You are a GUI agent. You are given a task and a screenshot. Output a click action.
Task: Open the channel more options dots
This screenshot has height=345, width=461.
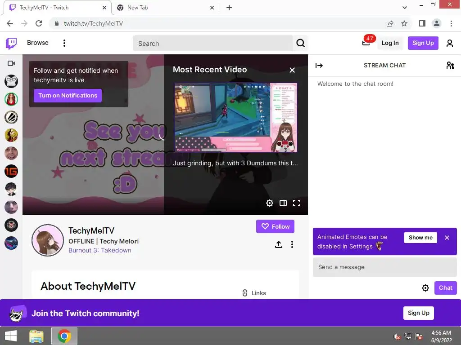(x=292, y=244)
